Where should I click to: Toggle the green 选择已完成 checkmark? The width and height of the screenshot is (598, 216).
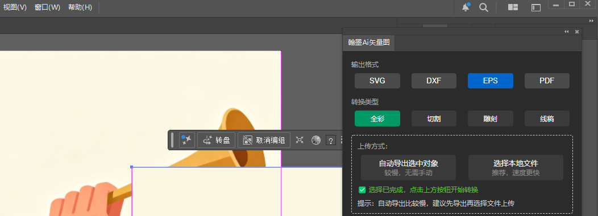tap(362, 190)
